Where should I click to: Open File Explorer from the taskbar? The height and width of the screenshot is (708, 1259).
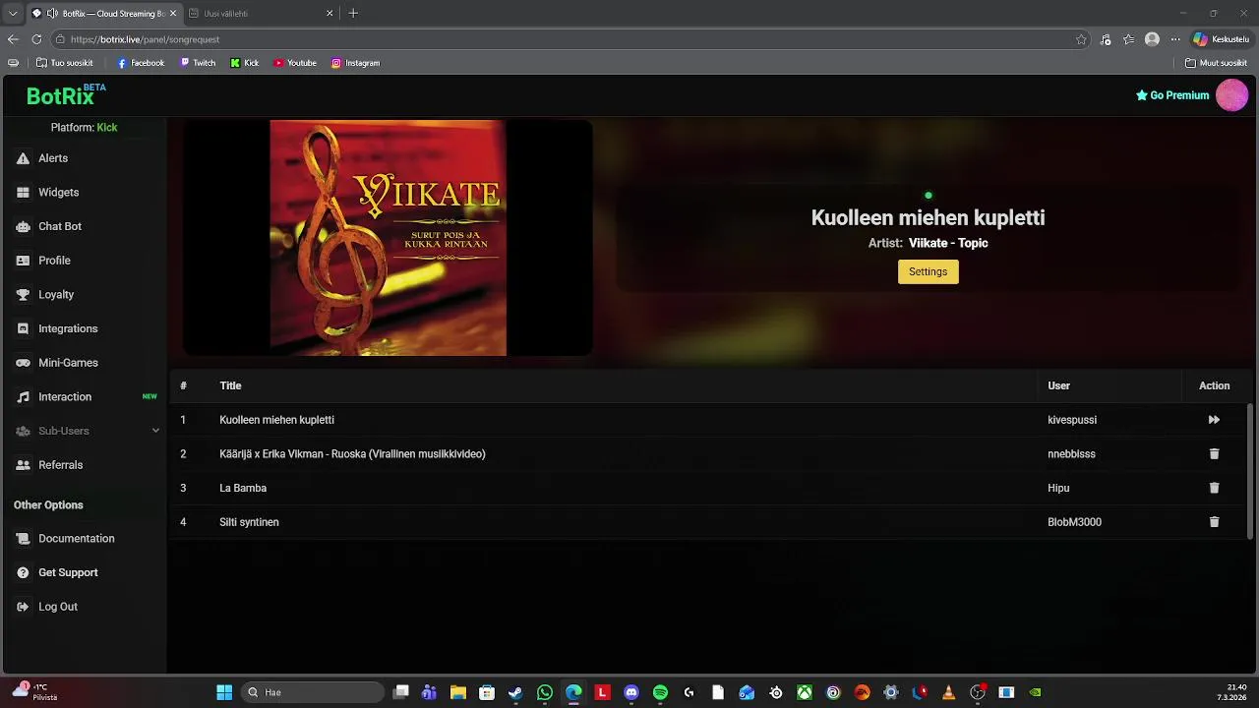[458, 692]
